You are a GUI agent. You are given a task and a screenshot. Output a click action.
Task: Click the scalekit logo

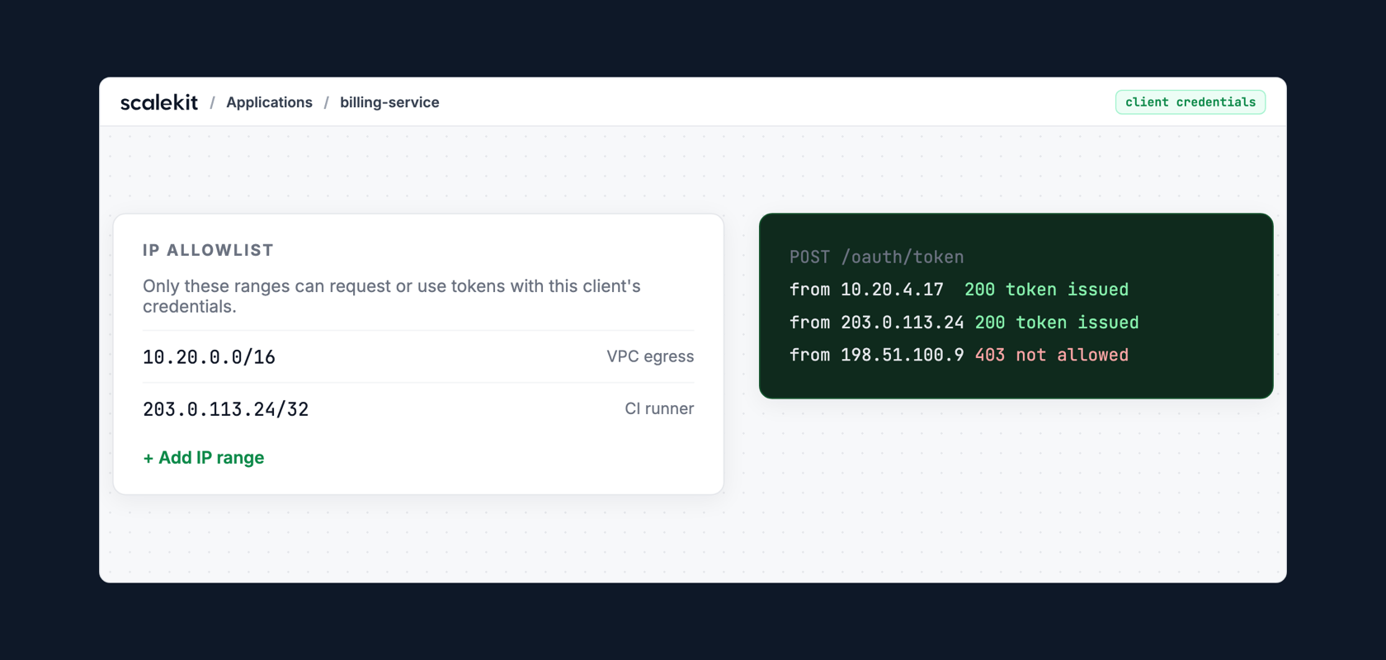(159, 102)
